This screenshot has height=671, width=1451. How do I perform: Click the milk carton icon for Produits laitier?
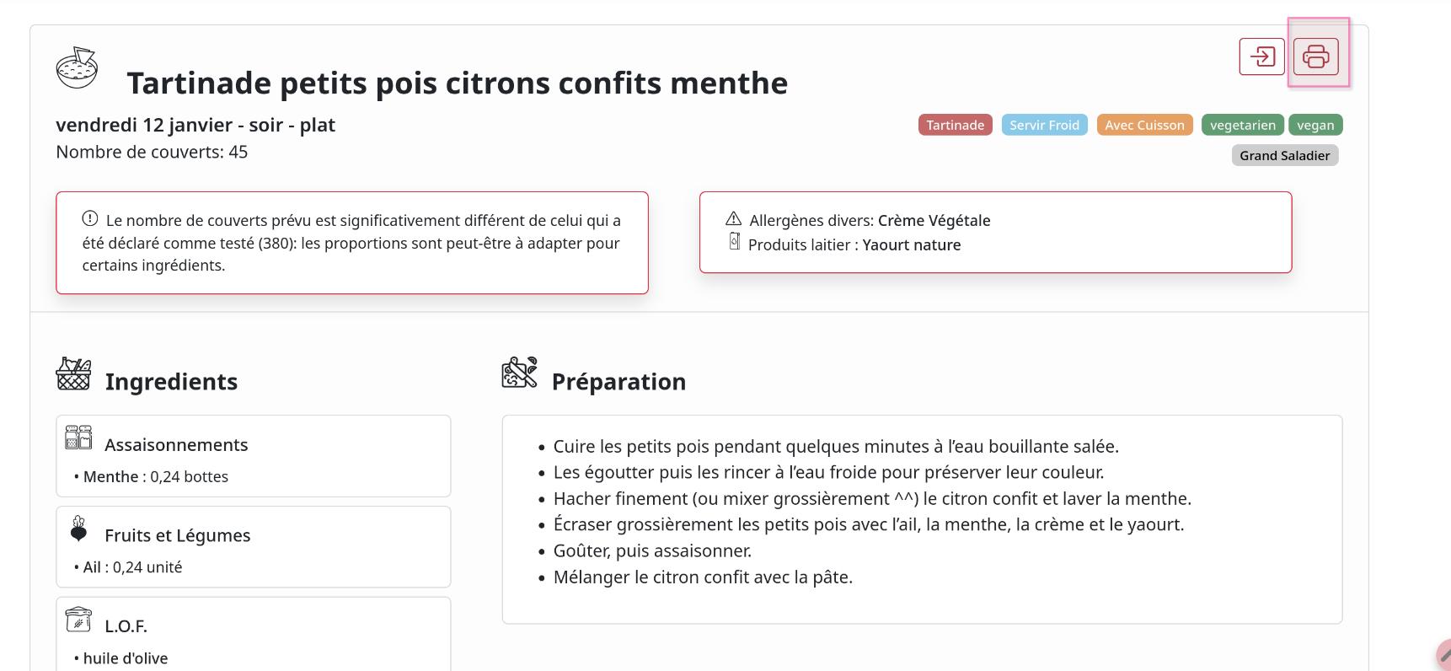coord(734,242)
